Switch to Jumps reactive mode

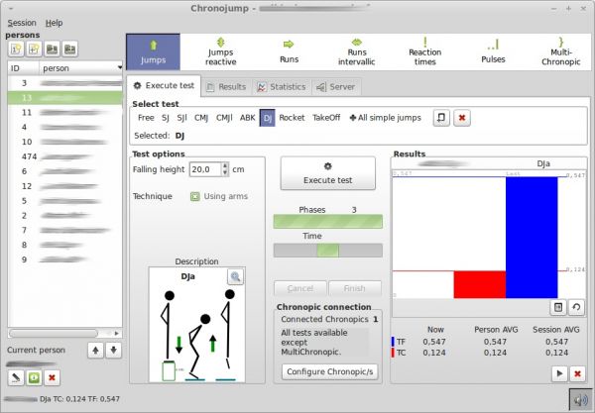(220, 52)
